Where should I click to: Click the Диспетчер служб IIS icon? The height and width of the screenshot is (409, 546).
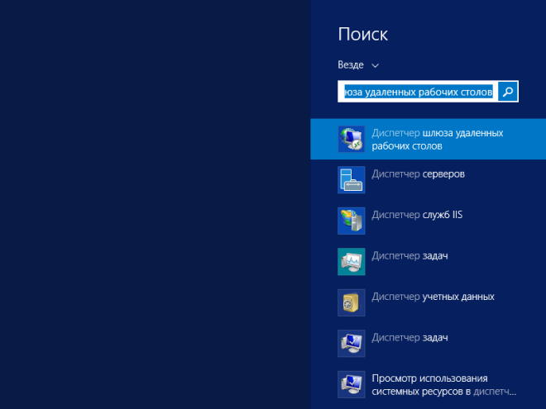[351, 219]
